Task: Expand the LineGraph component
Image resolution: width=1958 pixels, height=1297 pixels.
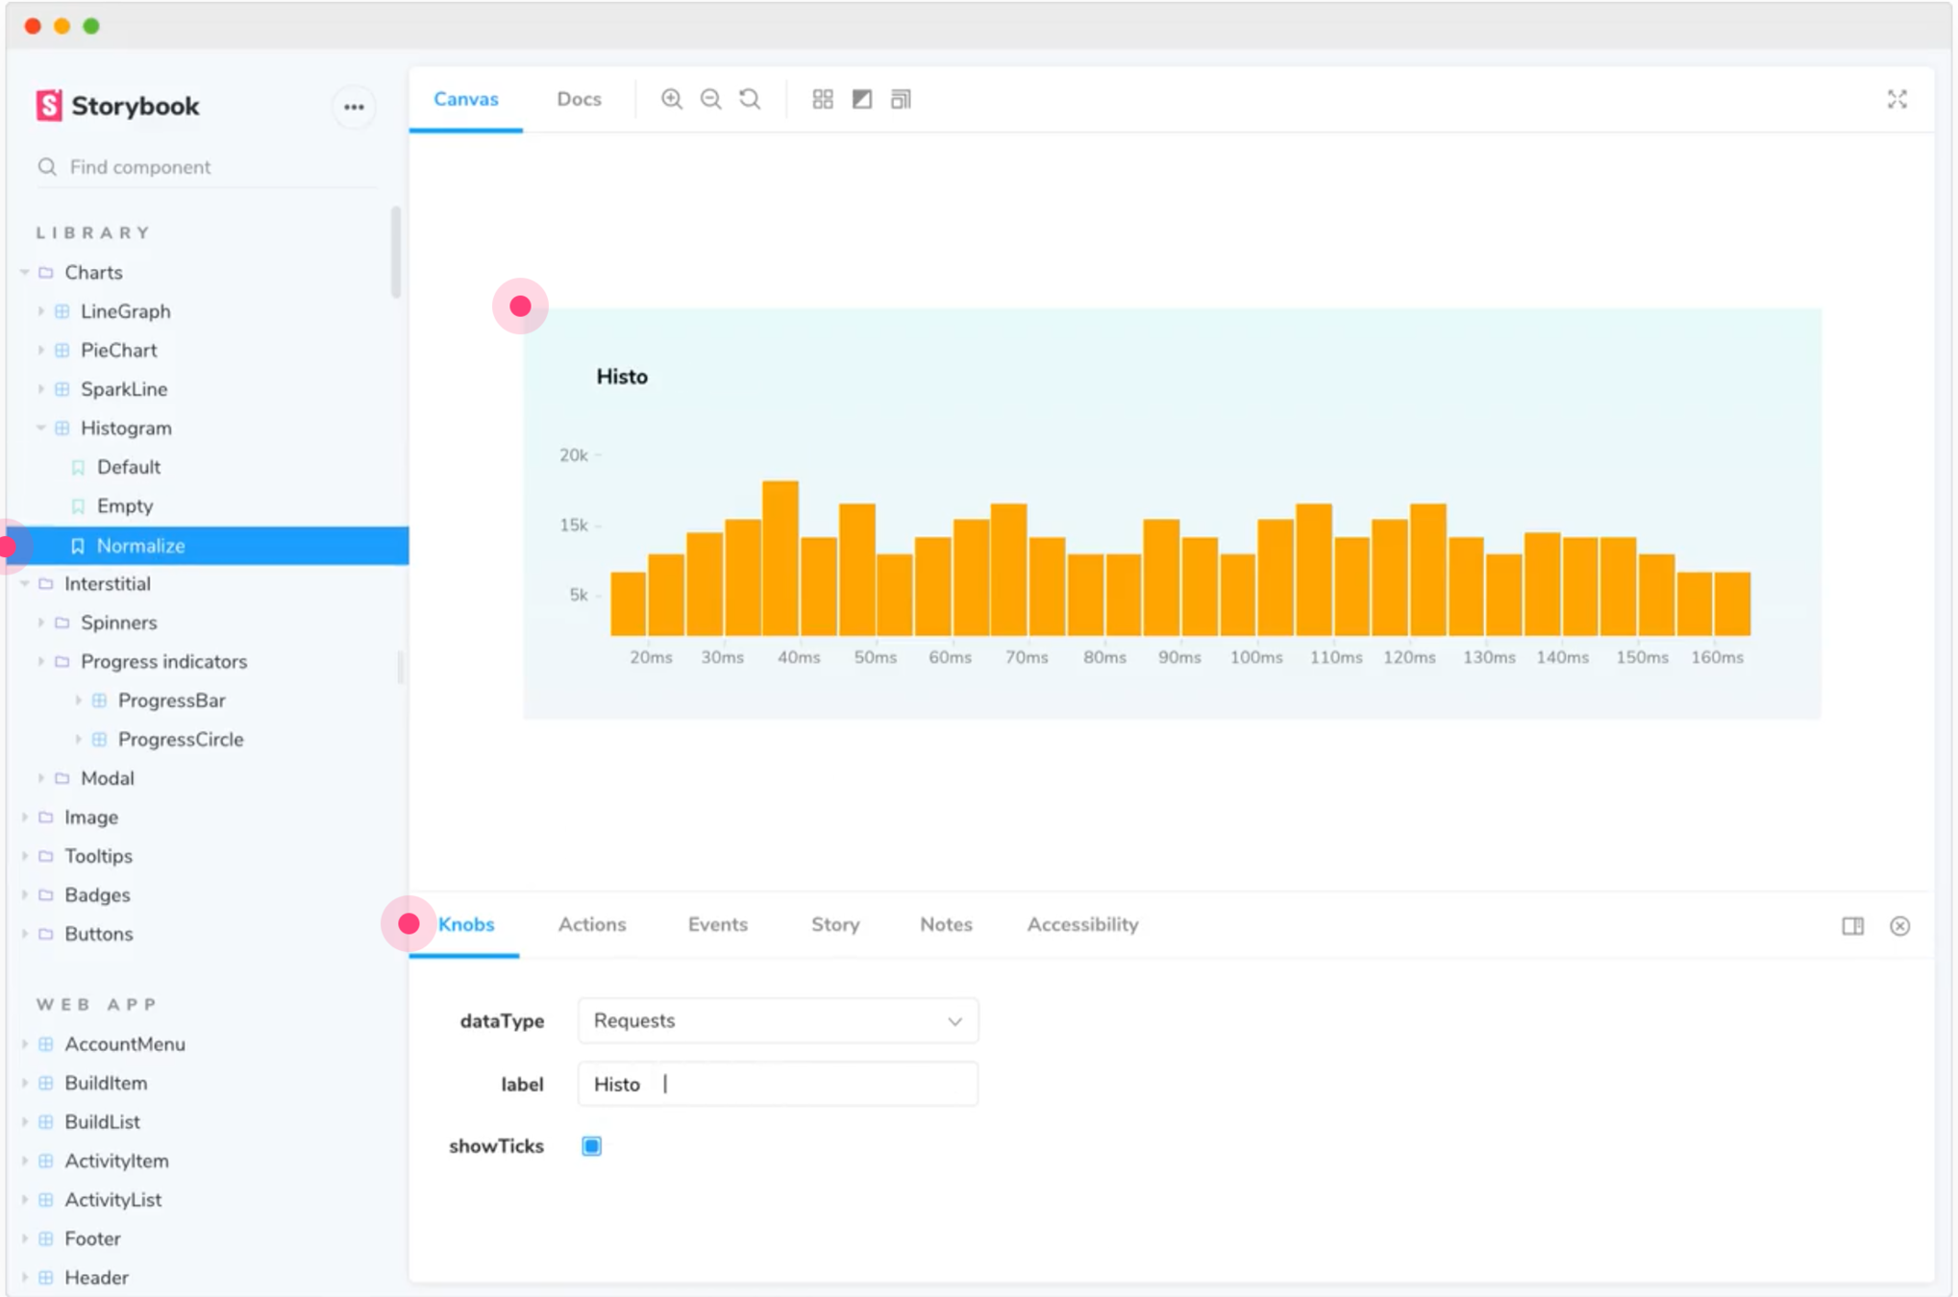Action: 41,311
